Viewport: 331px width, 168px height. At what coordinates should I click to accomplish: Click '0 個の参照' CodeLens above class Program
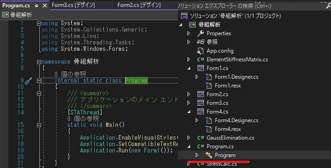[70, 74]
